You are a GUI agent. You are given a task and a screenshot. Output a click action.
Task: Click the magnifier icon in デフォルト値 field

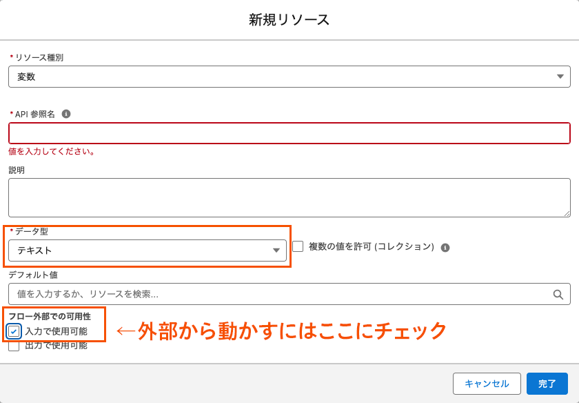pyautogui.click(x=558, y=294)
